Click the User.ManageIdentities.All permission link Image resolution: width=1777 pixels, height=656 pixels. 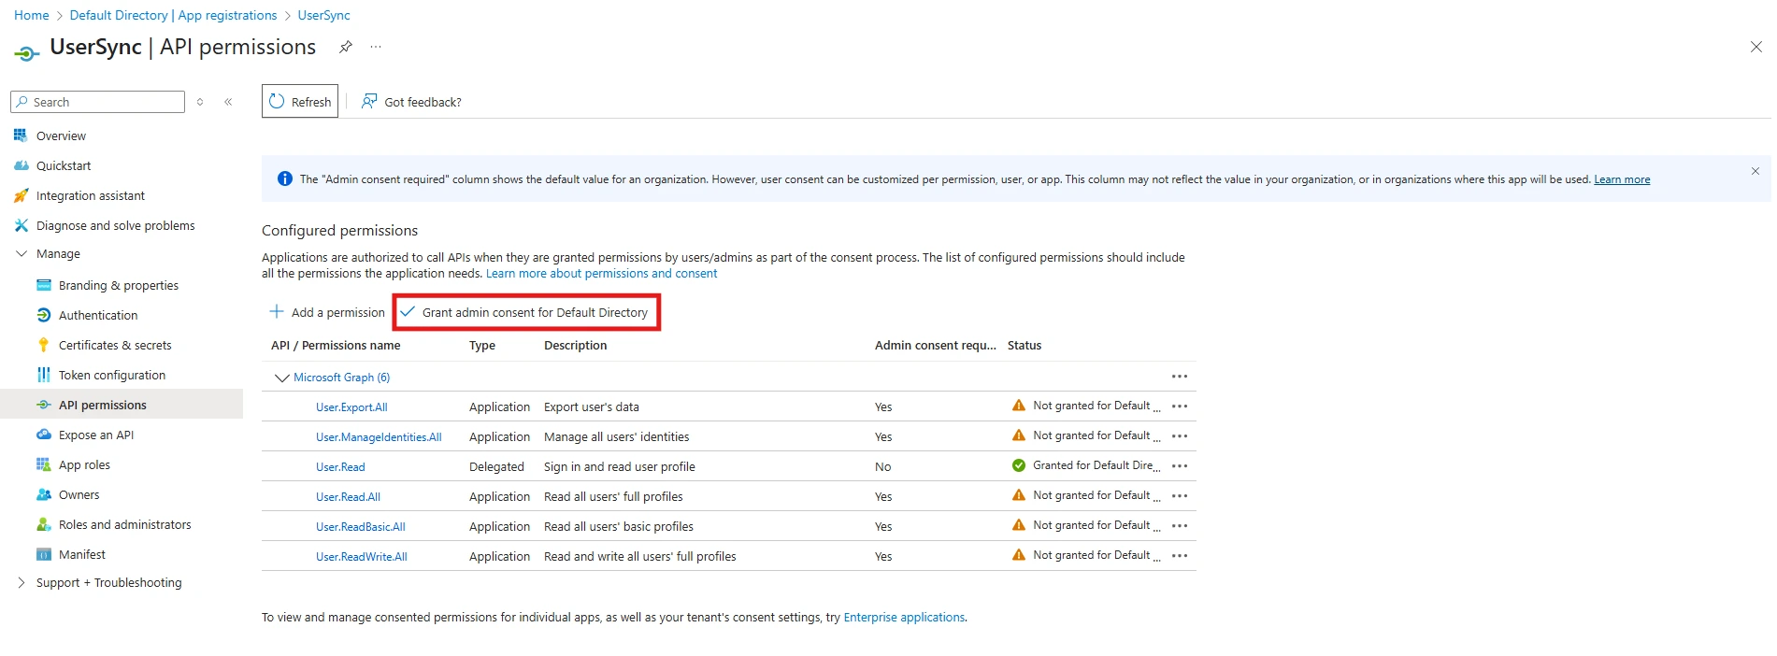click(379, 437)
